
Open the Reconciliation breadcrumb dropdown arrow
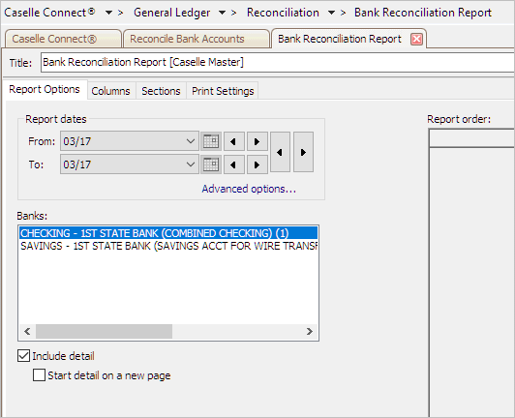click(332, 13)
